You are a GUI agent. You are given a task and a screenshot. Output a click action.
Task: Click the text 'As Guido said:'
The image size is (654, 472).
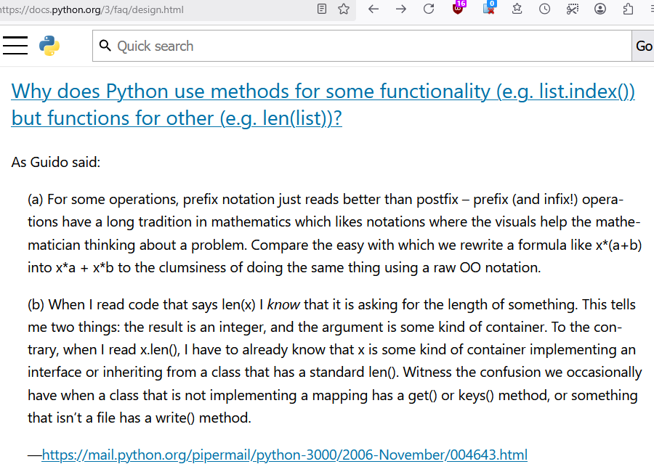[56, 162]
